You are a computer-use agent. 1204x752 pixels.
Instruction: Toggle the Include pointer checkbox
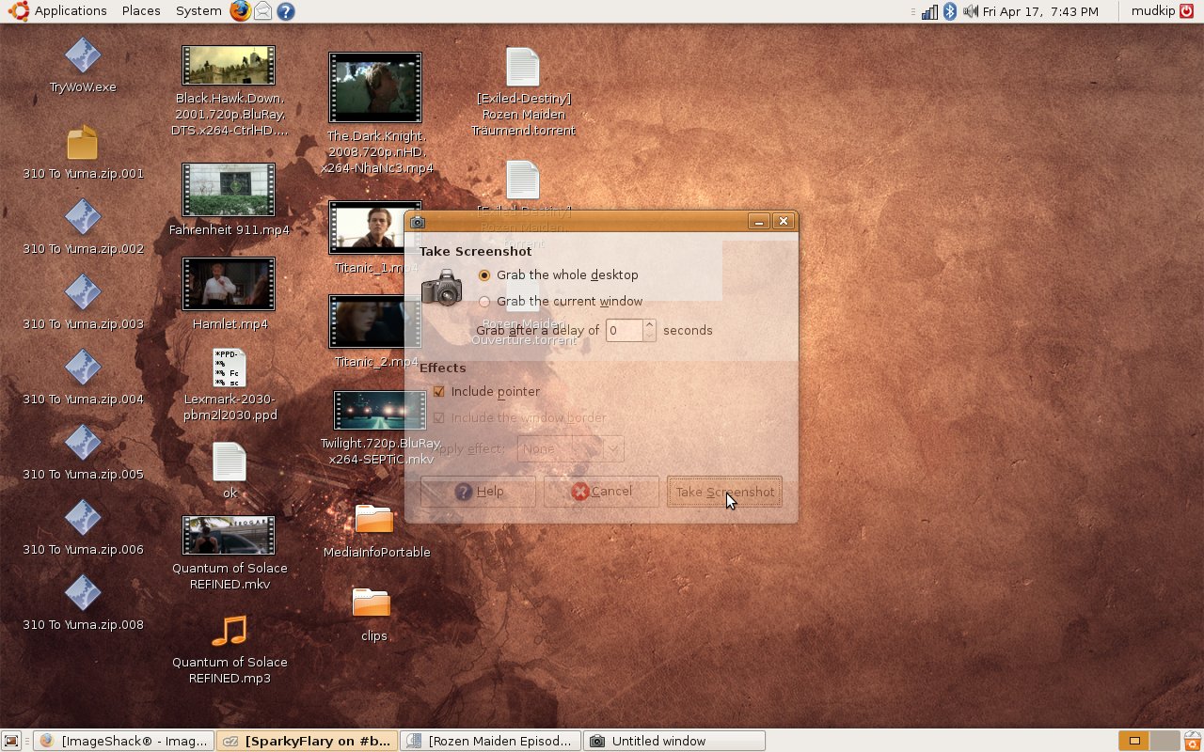(438, 392)
